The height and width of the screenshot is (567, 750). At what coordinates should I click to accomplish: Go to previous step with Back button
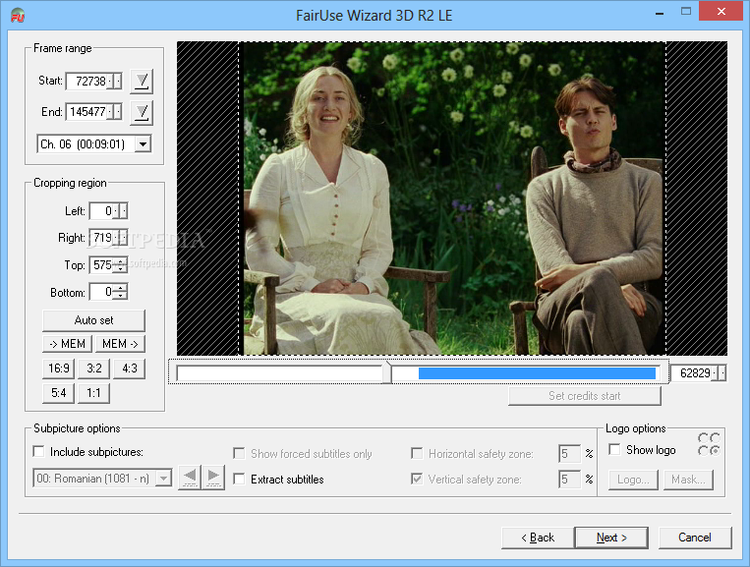click(x=538, y=538)
